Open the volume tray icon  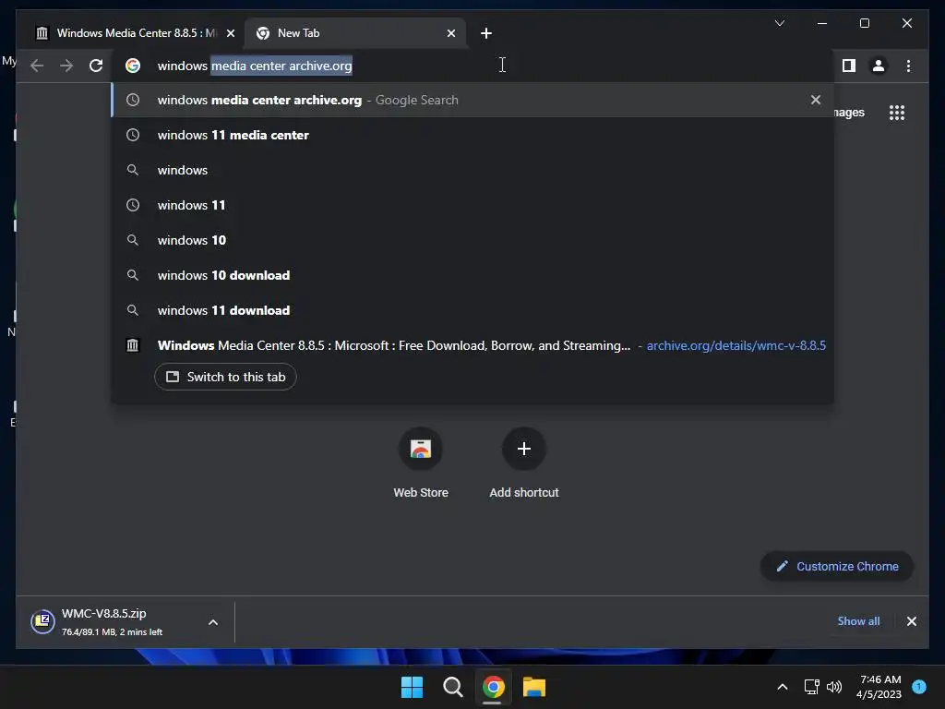pos(834,687)
